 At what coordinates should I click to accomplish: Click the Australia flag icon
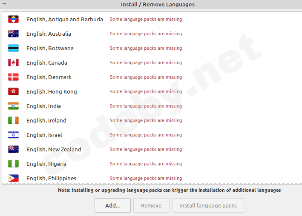pos(13,34)
